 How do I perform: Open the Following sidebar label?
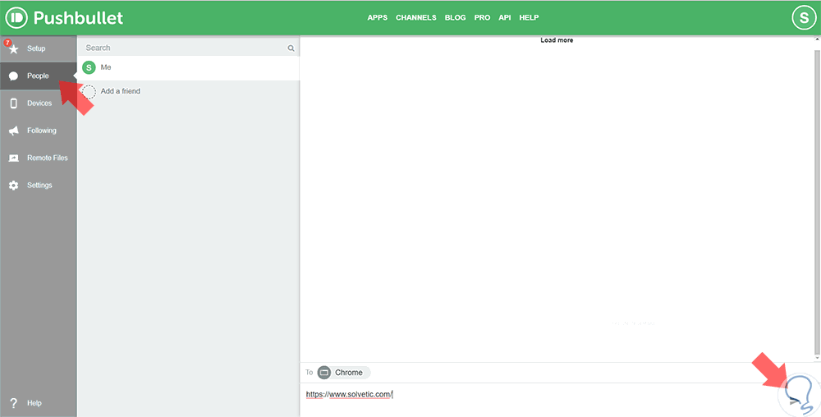tap(41, 131)
